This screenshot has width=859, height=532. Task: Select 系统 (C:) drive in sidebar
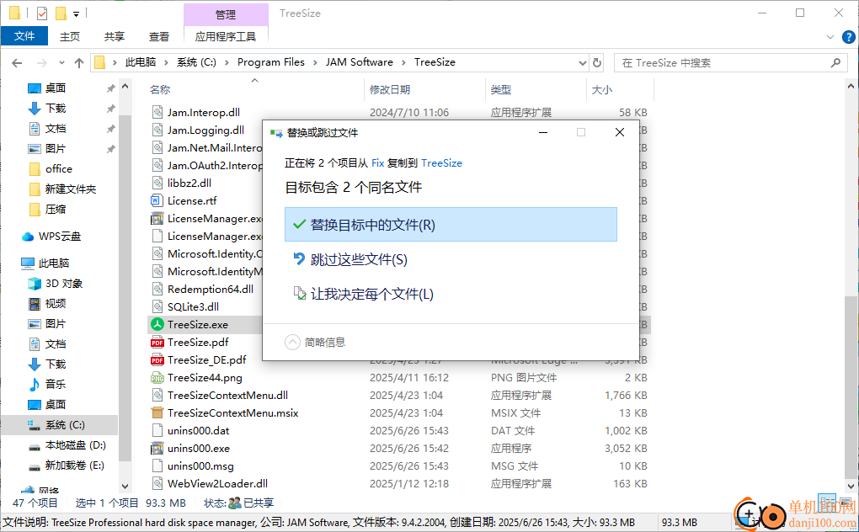pos(64,425)
